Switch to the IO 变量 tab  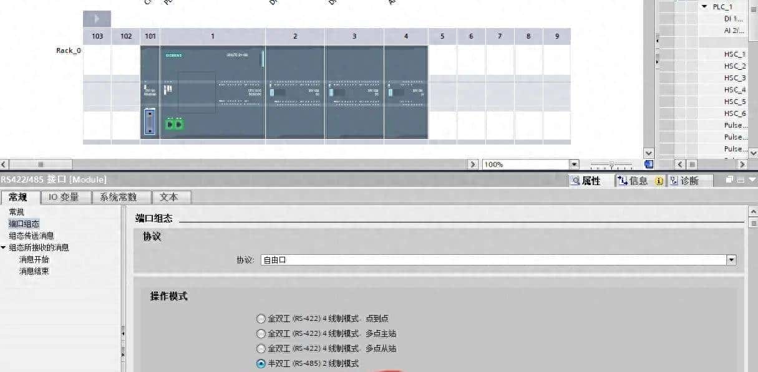(x=64, y=197)
